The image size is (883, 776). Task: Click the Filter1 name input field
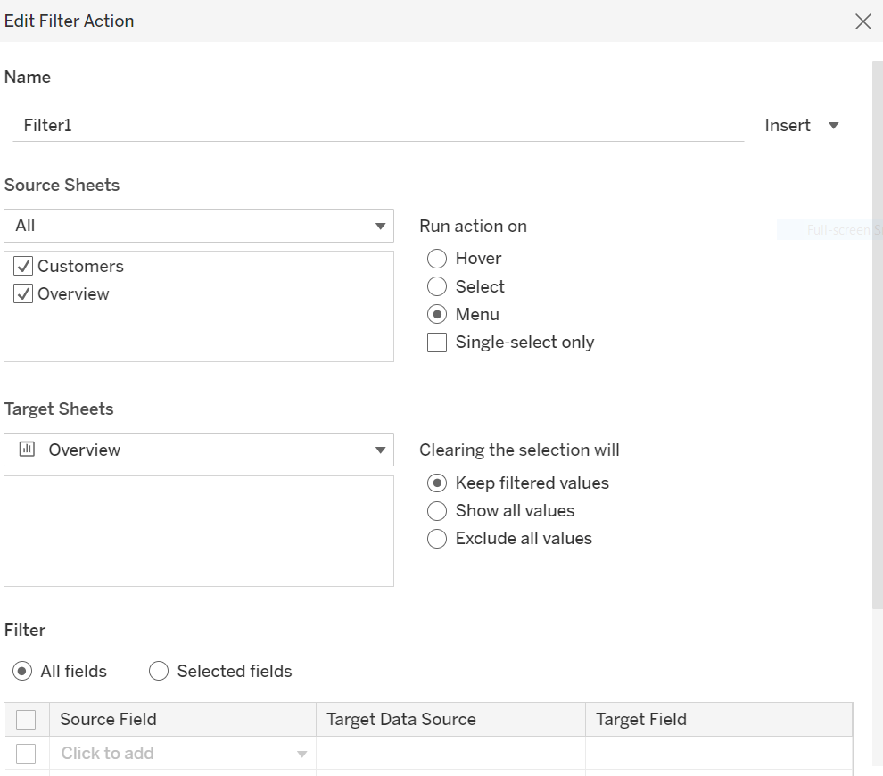(x=378, y=125)
